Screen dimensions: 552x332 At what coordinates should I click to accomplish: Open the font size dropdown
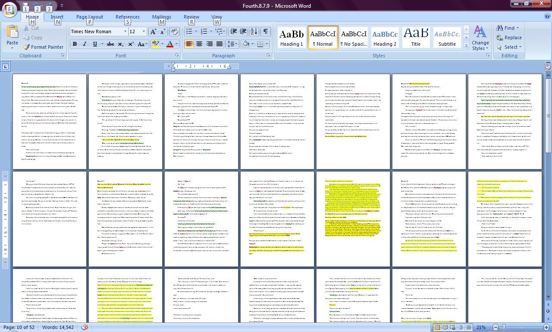[144, 31]
